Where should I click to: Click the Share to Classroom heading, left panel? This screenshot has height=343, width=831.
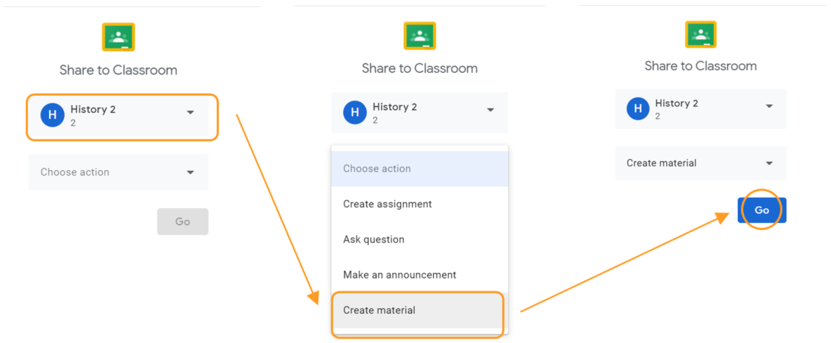point(118,70)
